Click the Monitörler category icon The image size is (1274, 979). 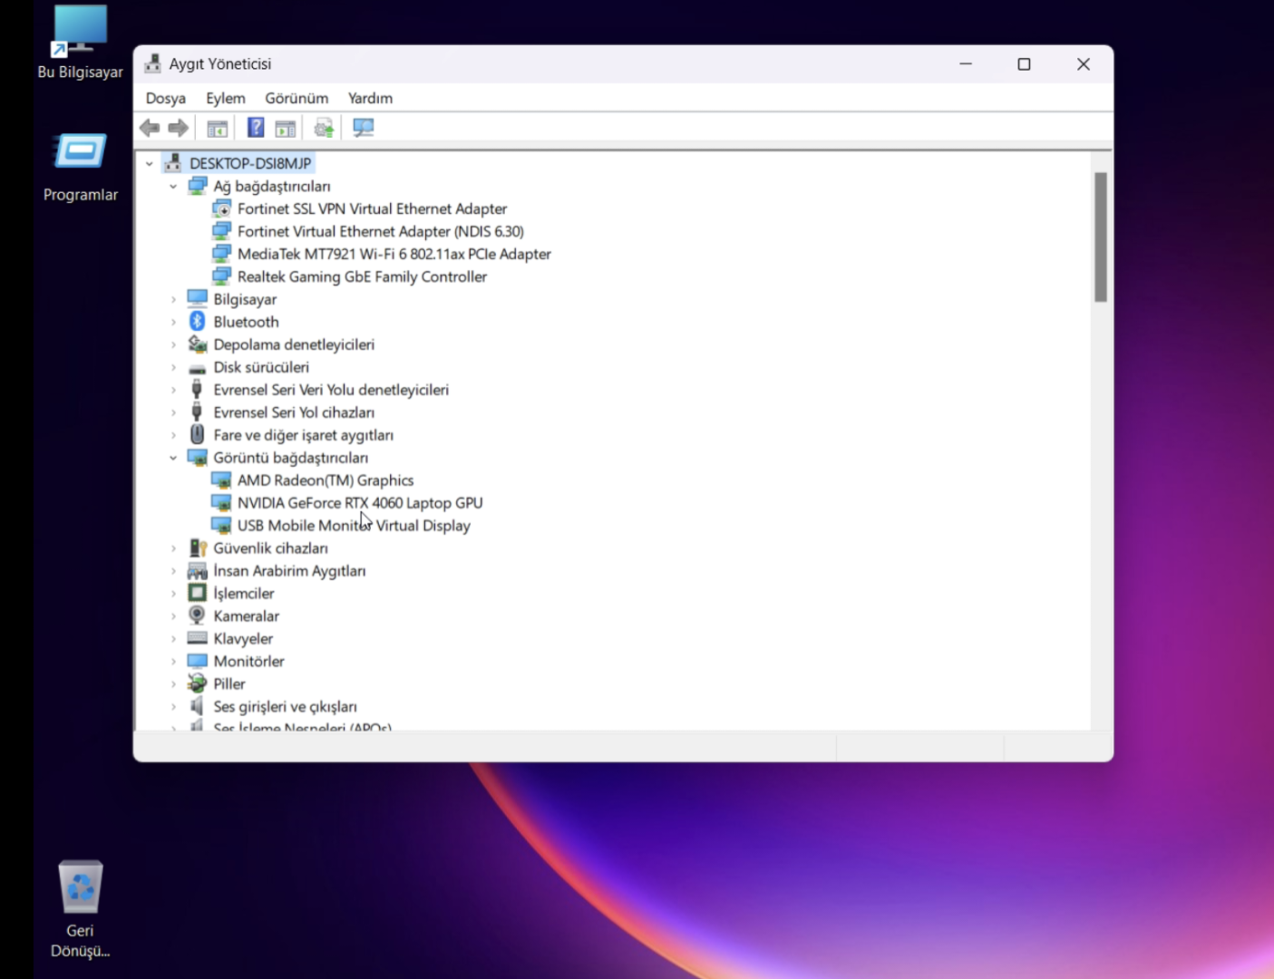pos(197,661)
